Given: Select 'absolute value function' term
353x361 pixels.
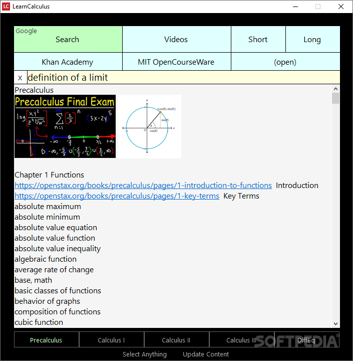Looking at the screenshot, I should [x=55, y=238].
